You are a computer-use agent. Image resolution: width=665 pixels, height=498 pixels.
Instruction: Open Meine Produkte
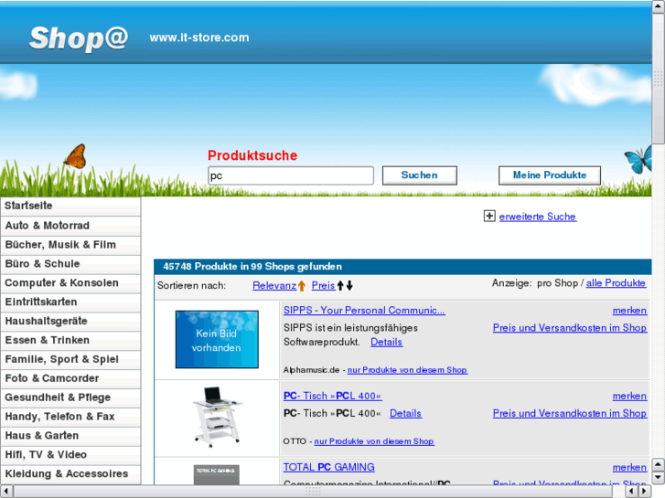(550, 175)
